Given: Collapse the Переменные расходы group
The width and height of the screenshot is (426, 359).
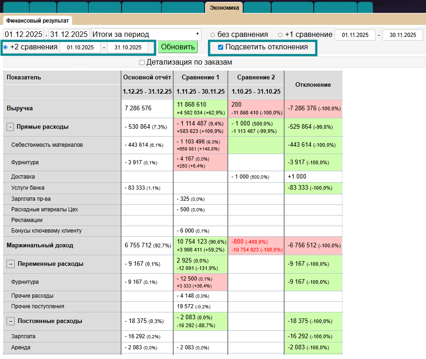Looking at the screenshot, I should pyautogui.click(x=10, y=264).
